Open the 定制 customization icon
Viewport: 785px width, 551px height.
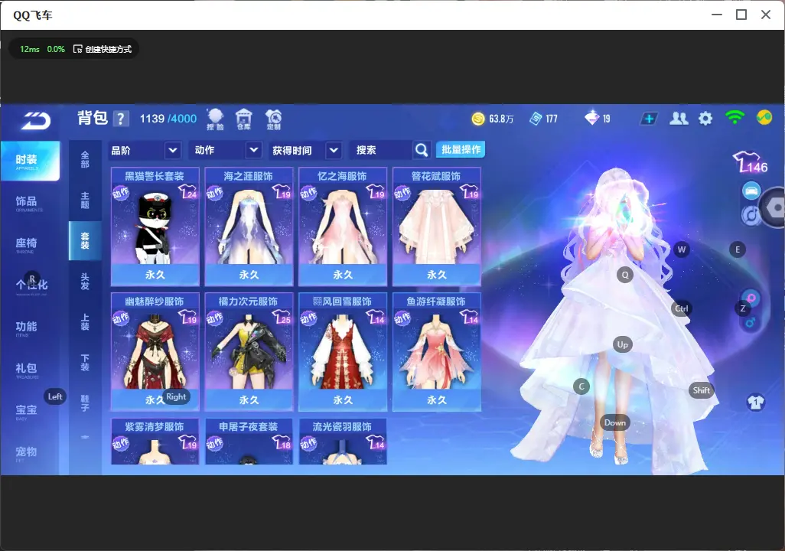pos(273,119)
